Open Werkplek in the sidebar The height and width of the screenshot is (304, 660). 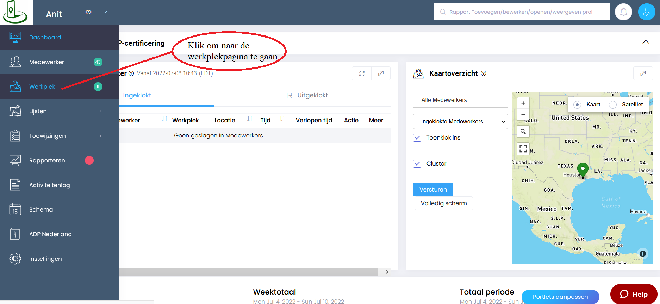click(42, 86)
